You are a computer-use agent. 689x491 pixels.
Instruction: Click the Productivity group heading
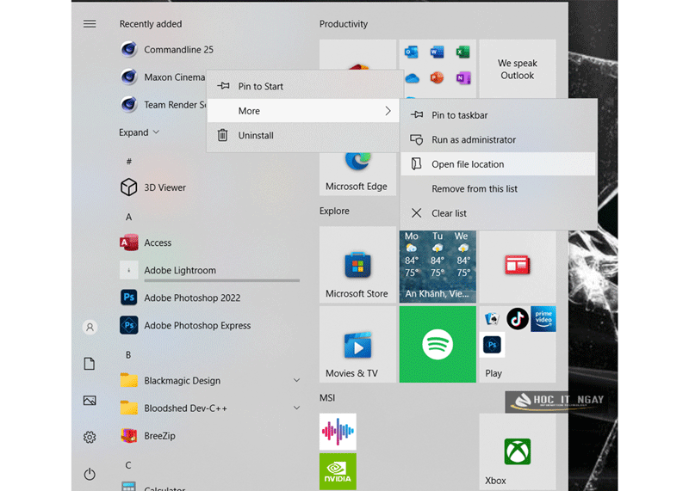tap(344, 24)
